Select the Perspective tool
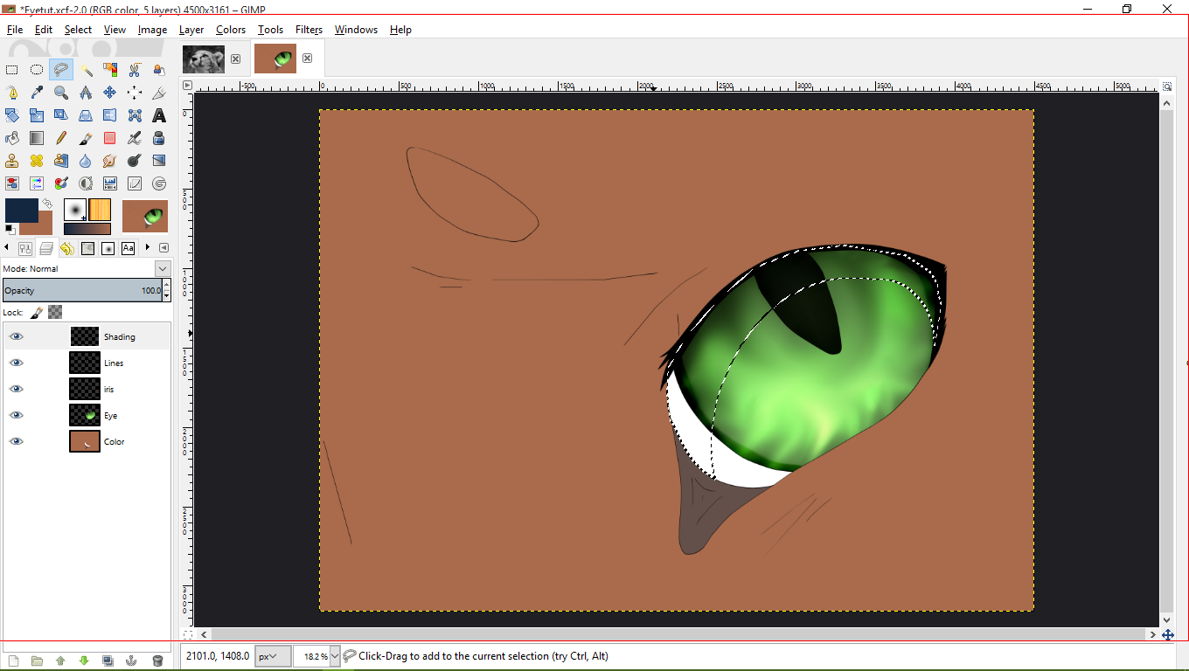The width and height of the screenshot is (1189, 671). click(x=86, y=114)
